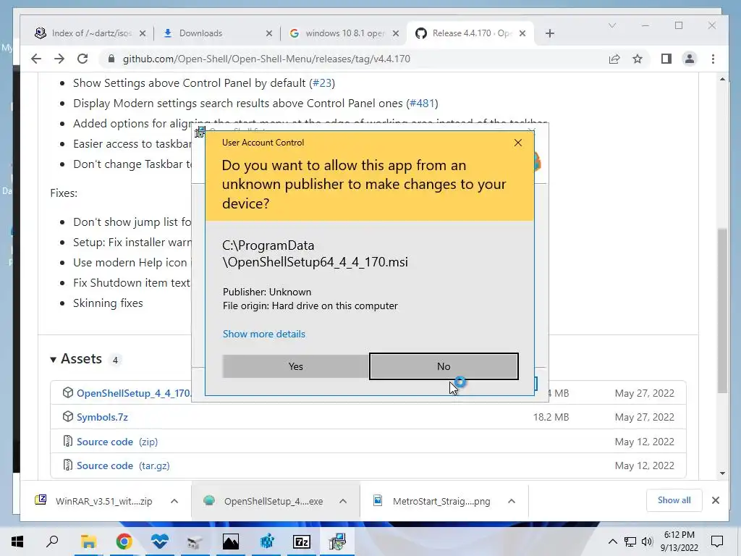The image size is (741, 556).
Task: Click scroll-up arrow of page scrollbar
Action: 722,80
